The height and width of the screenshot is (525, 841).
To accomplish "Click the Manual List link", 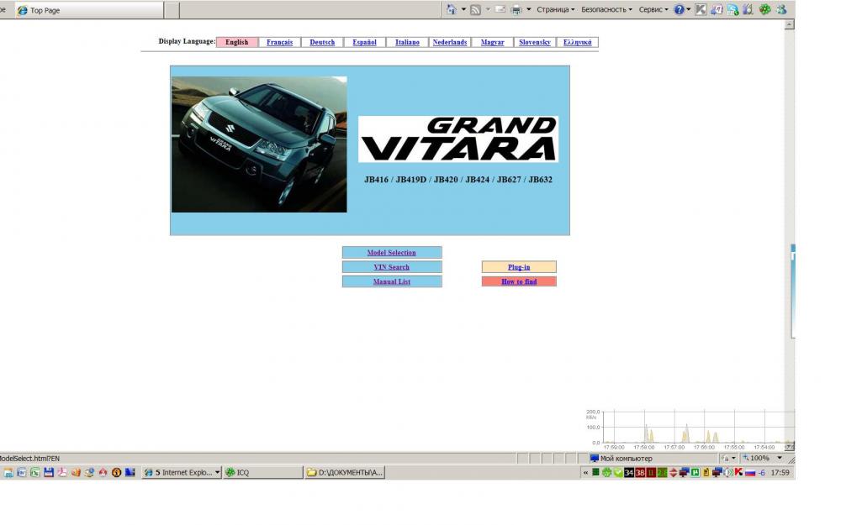I will coord(391,282).
